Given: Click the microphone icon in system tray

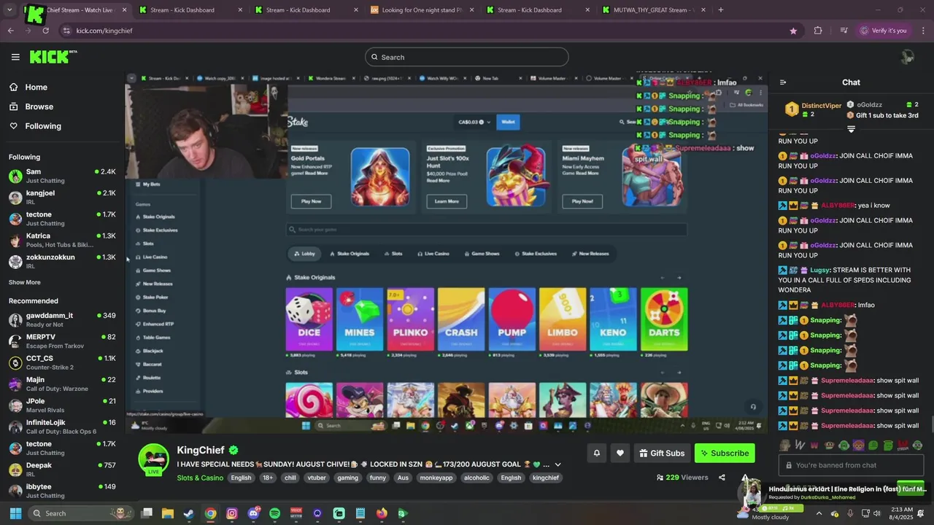Looking at the screenshot, I should coord(850,513).
